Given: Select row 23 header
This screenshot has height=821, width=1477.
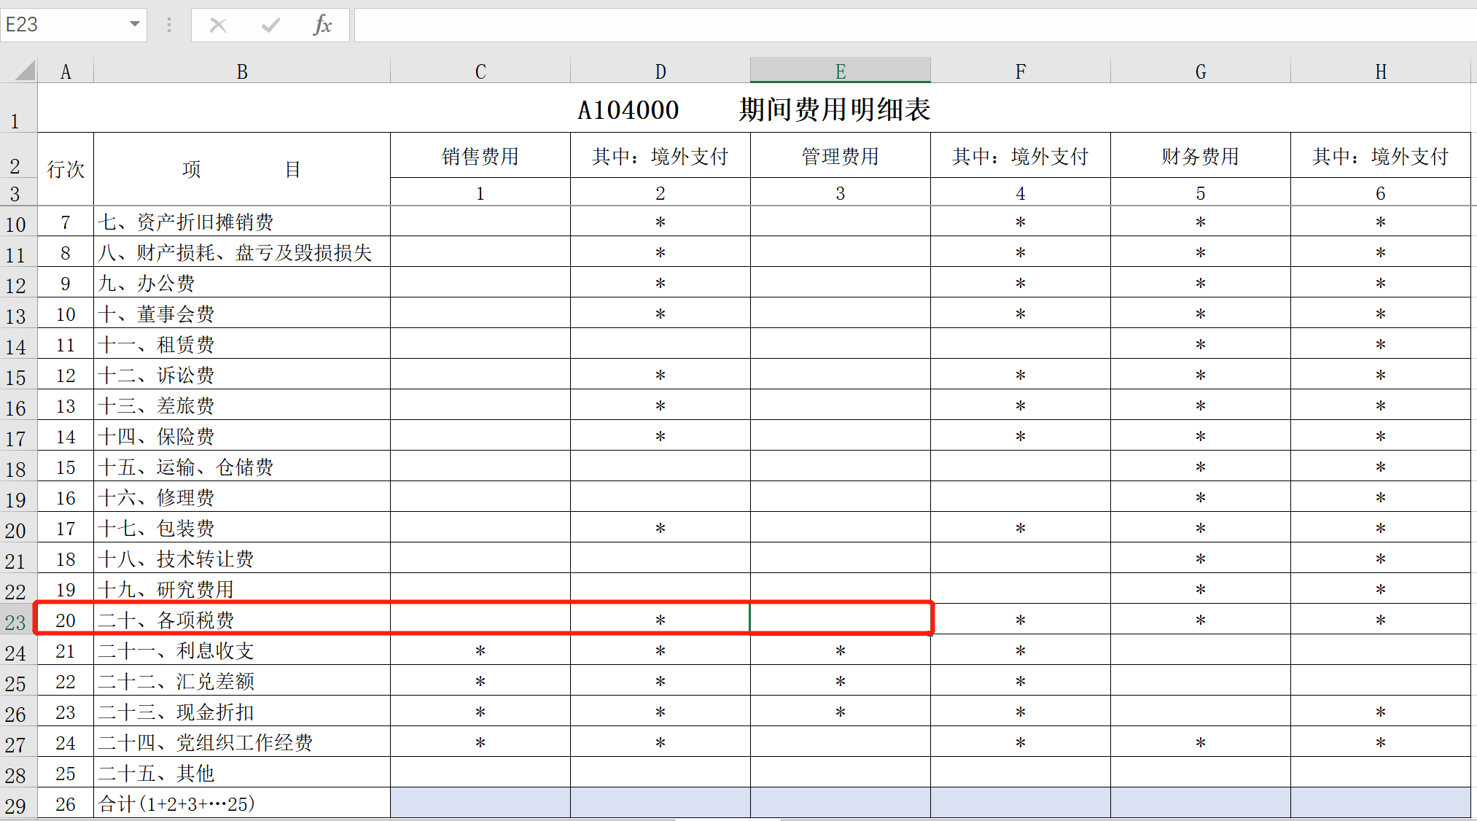Looking at the screenshot, I should coord(16,622).
